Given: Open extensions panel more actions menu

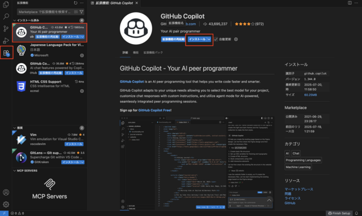Looking at the screenshot, I should 81,3.
